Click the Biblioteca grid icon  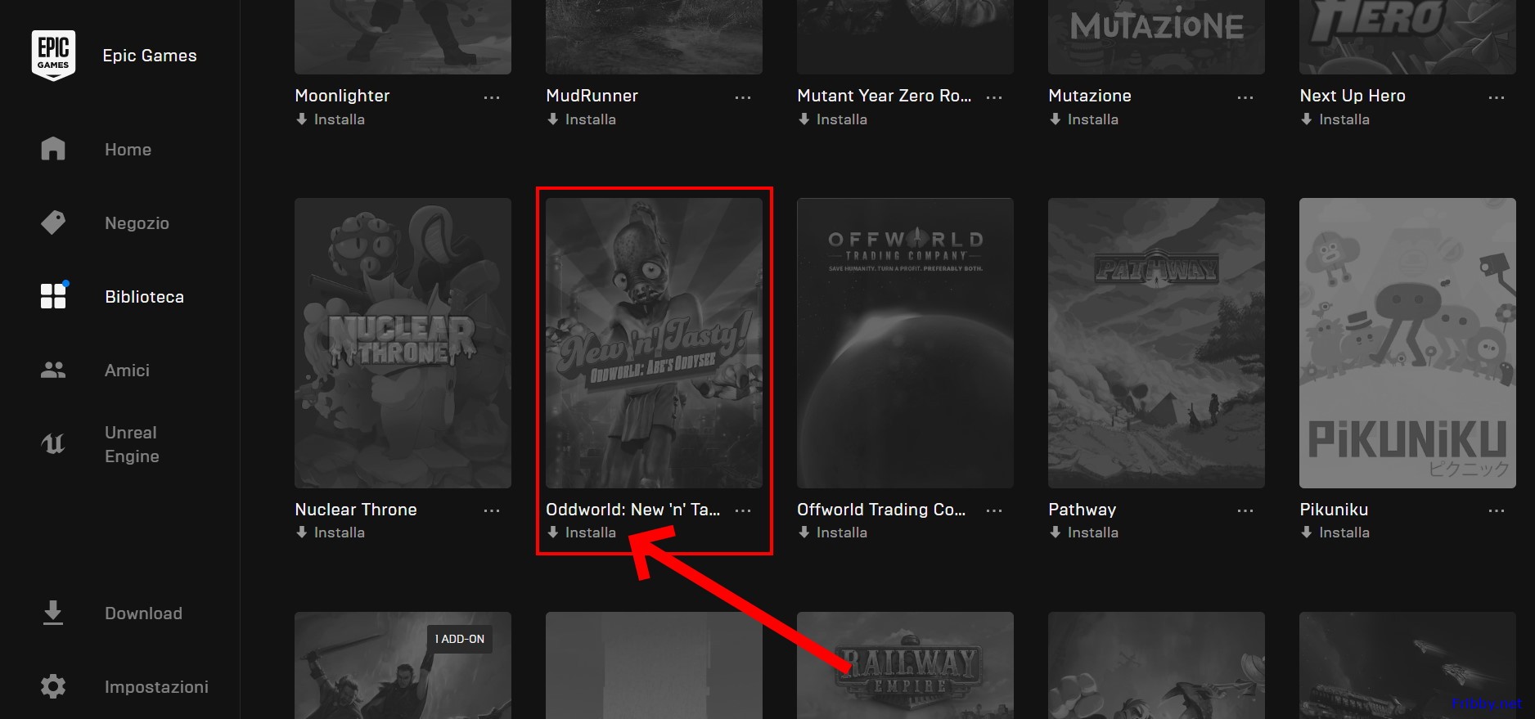(53, 295)
